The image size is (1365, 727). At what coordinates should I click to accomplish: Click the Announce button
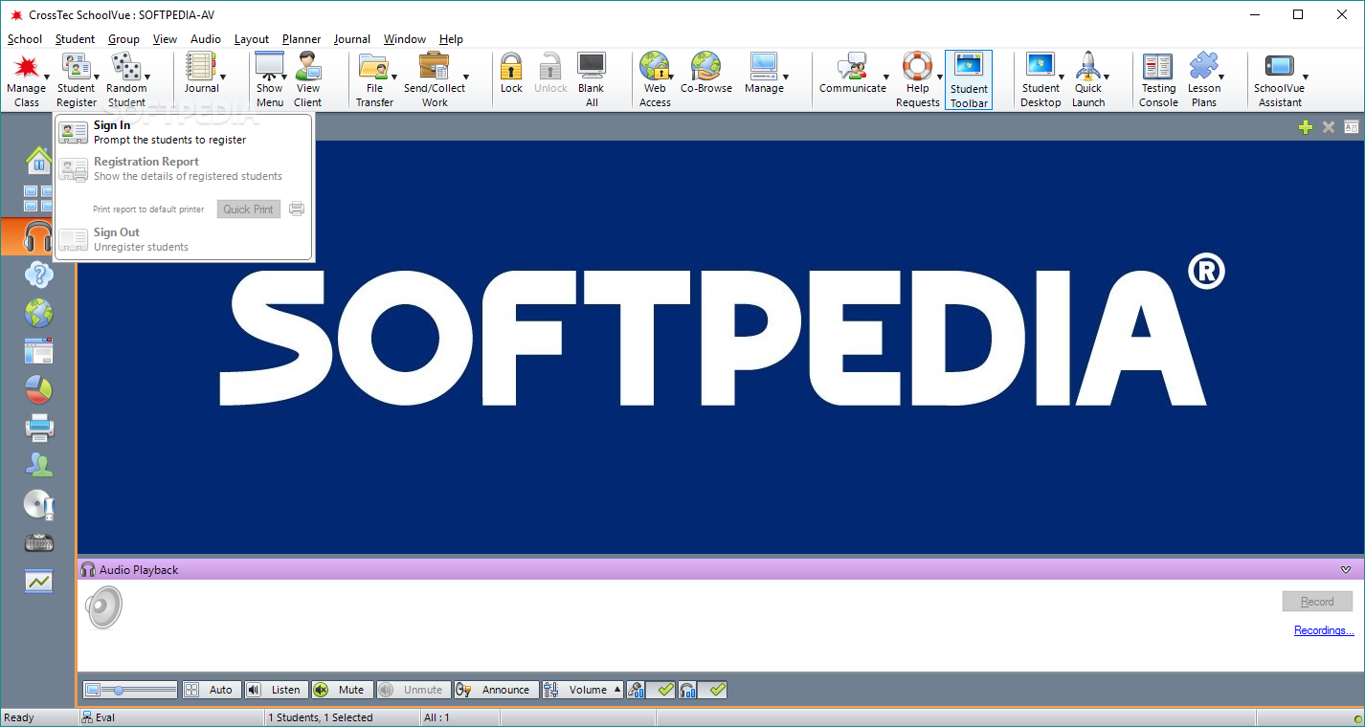[x=496, y=690]
